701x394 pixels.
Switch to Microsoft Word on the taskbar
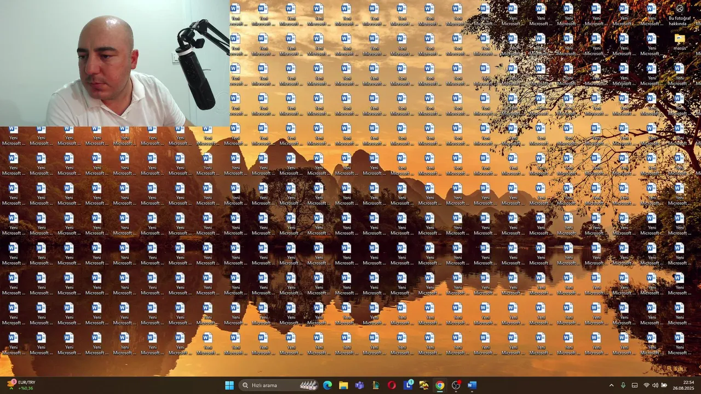[472, 385]
